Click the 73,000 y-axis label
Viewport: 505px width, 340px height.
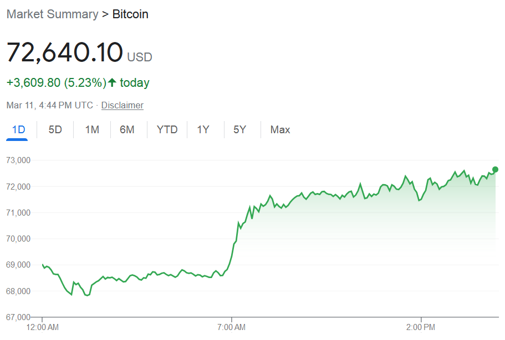pyautogui.click(x=19, y=160)
